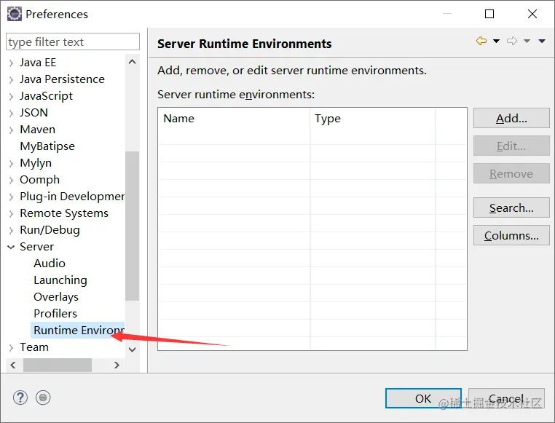The height and width of the screenshot is (423, 555).
Task: Expand the Maven preferences node
Action: tap(12, 130)
